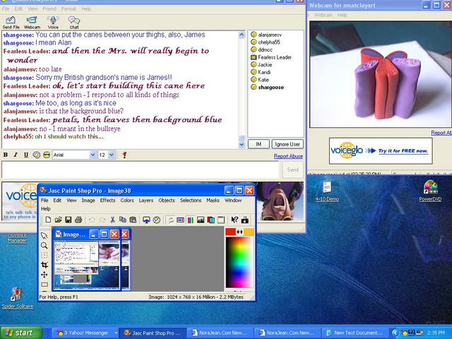Image resolution: width=452 pixels, height=339 pixels.
Task: Click the Paste icon in Paint Shop Pro
Action: (x=133, y=220)
